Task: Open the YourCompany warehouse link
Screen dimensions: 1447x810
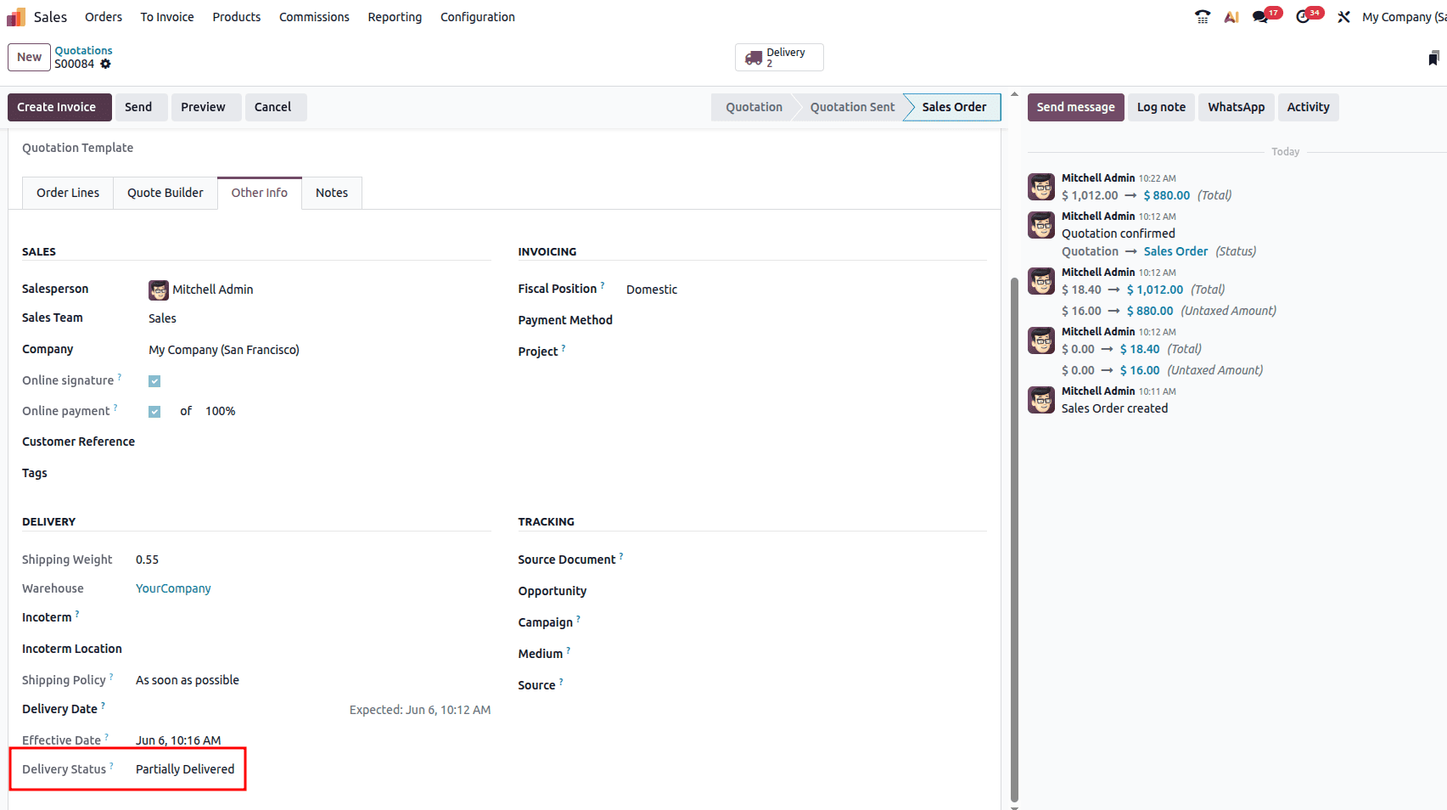Action: 173,588
